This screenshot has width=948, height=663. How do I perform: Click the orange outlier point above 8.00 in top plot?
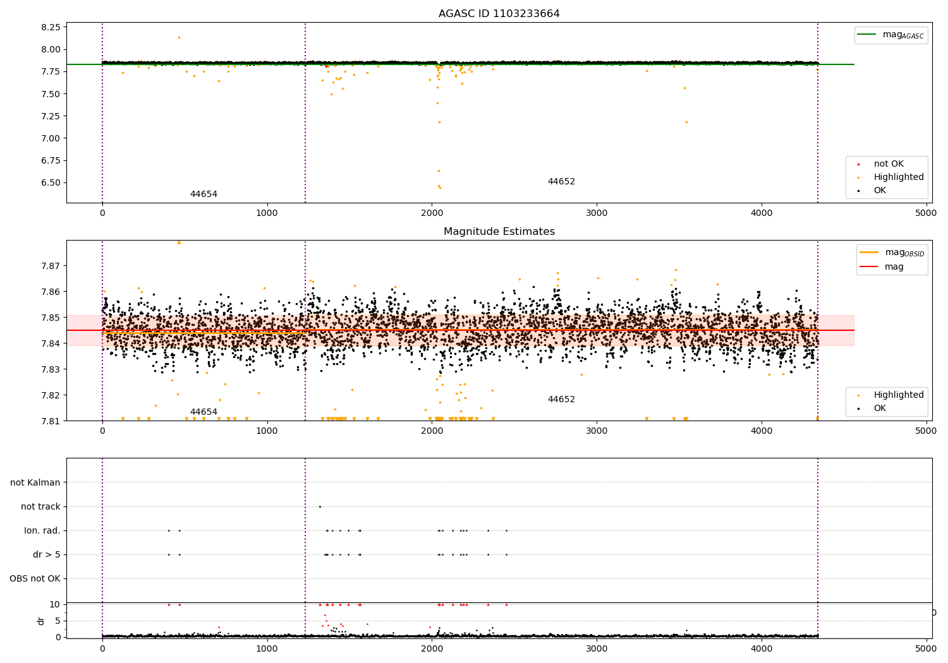pyautogui.click(x=179, y=37)
